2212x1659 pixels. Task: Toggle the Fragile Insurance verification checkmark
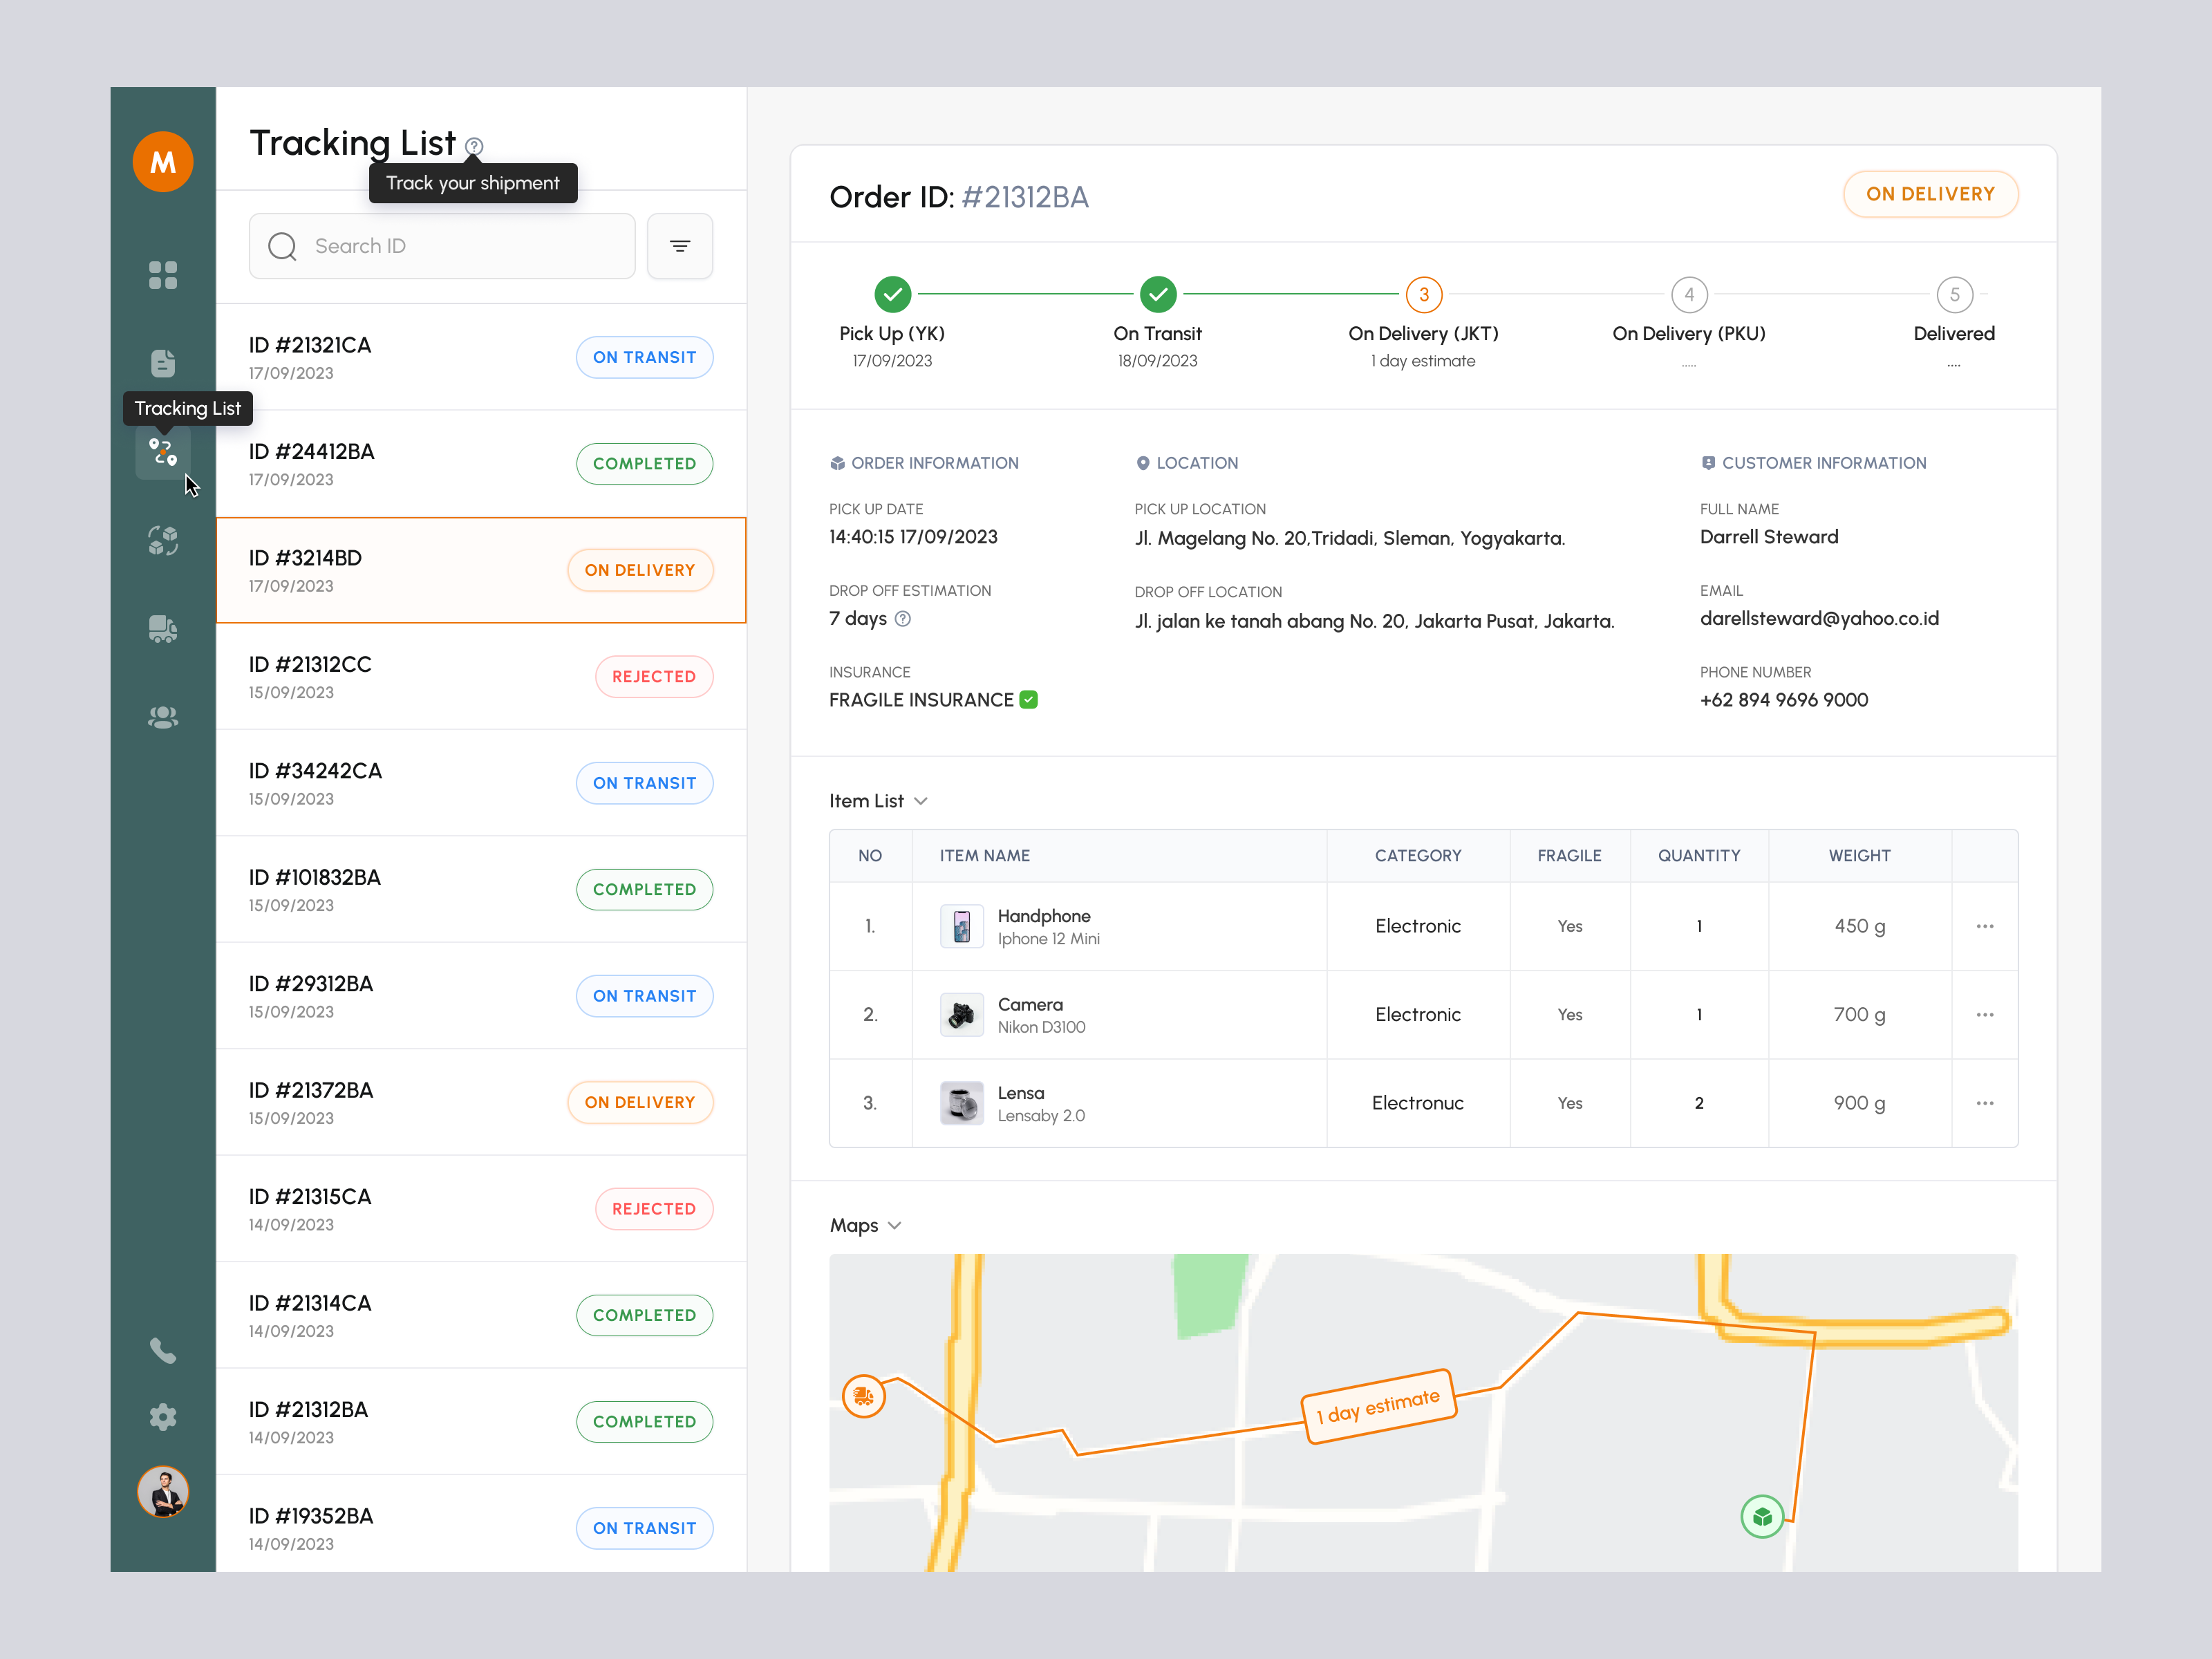pyautogui.click(x=1029, y=699)
